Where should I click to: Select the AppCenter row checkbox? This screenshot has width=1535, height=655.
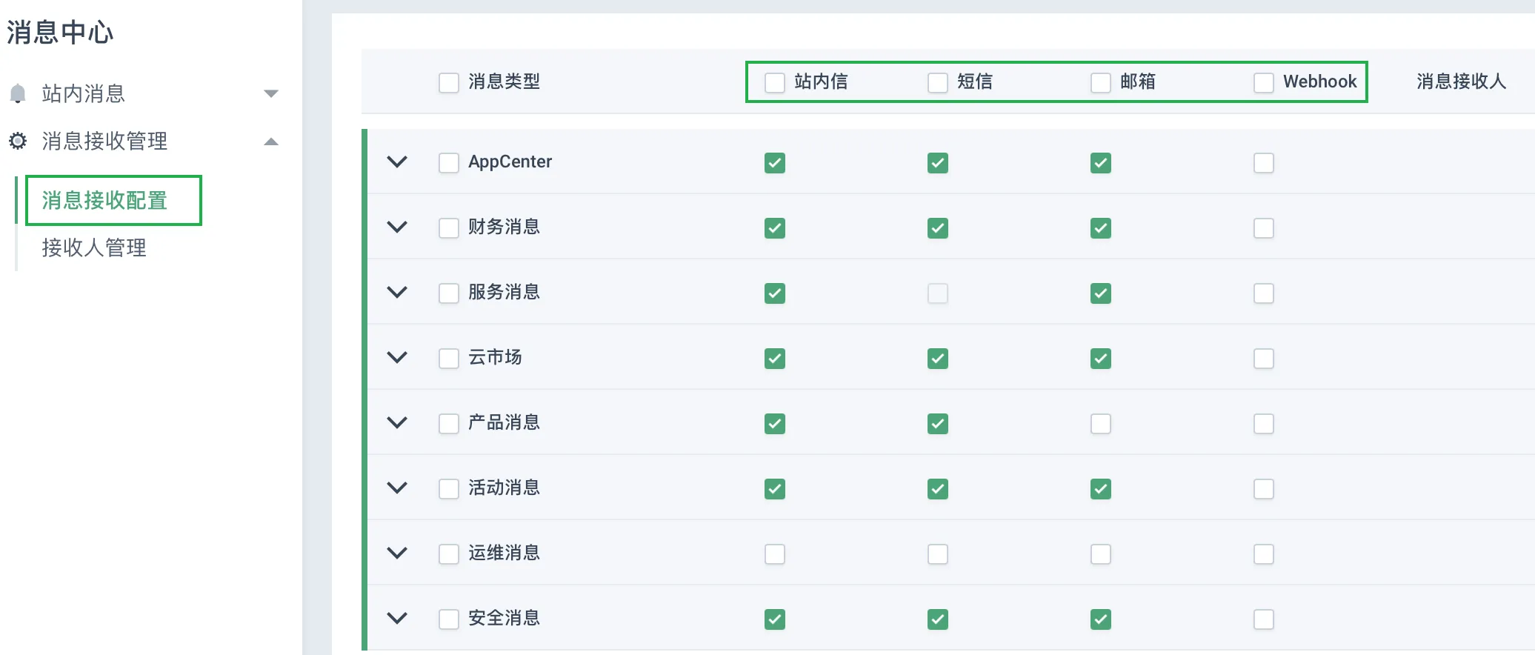[449, 163]
